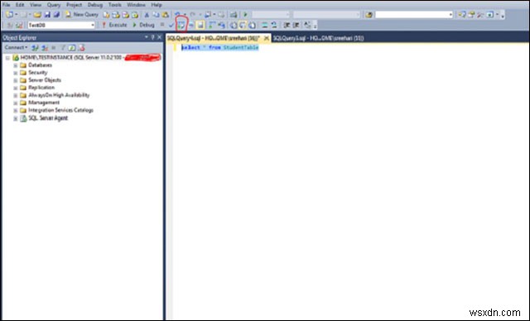Click the Debug button
This screenshot has height=321, width=530.
point(143,25)
